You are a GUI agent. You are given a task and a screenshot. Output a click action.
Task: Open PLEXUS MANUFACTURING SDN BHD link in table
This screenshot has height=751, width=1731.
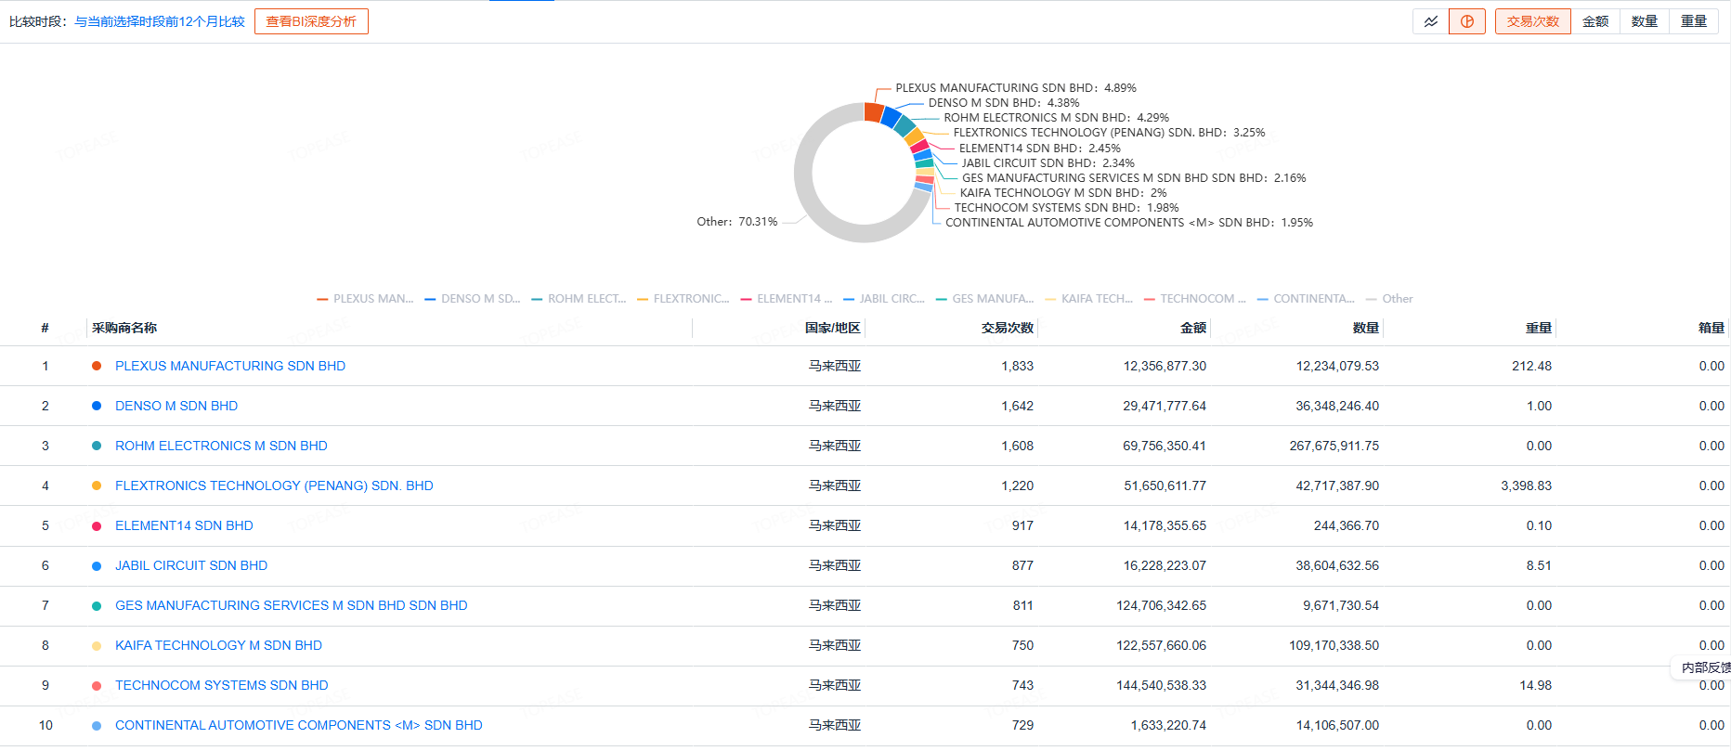[230, 366]
